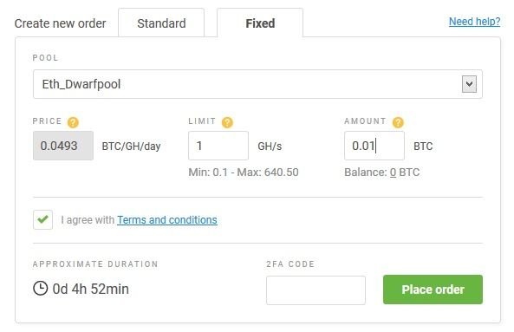Click the 'I agree with' checkbox label
Screen dimensions: 514x332
pos(88,220)
